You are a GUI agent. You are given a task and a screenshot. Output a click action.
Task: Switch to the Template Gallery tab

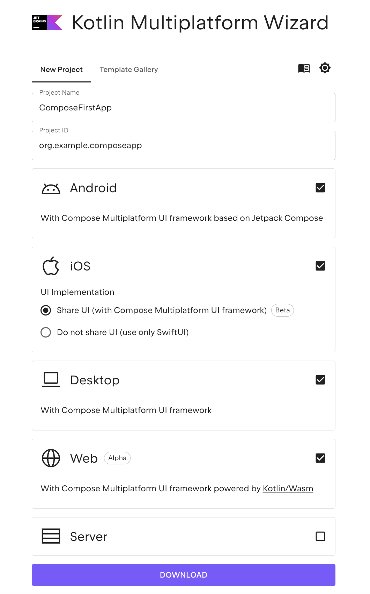[x=128, y=70]
